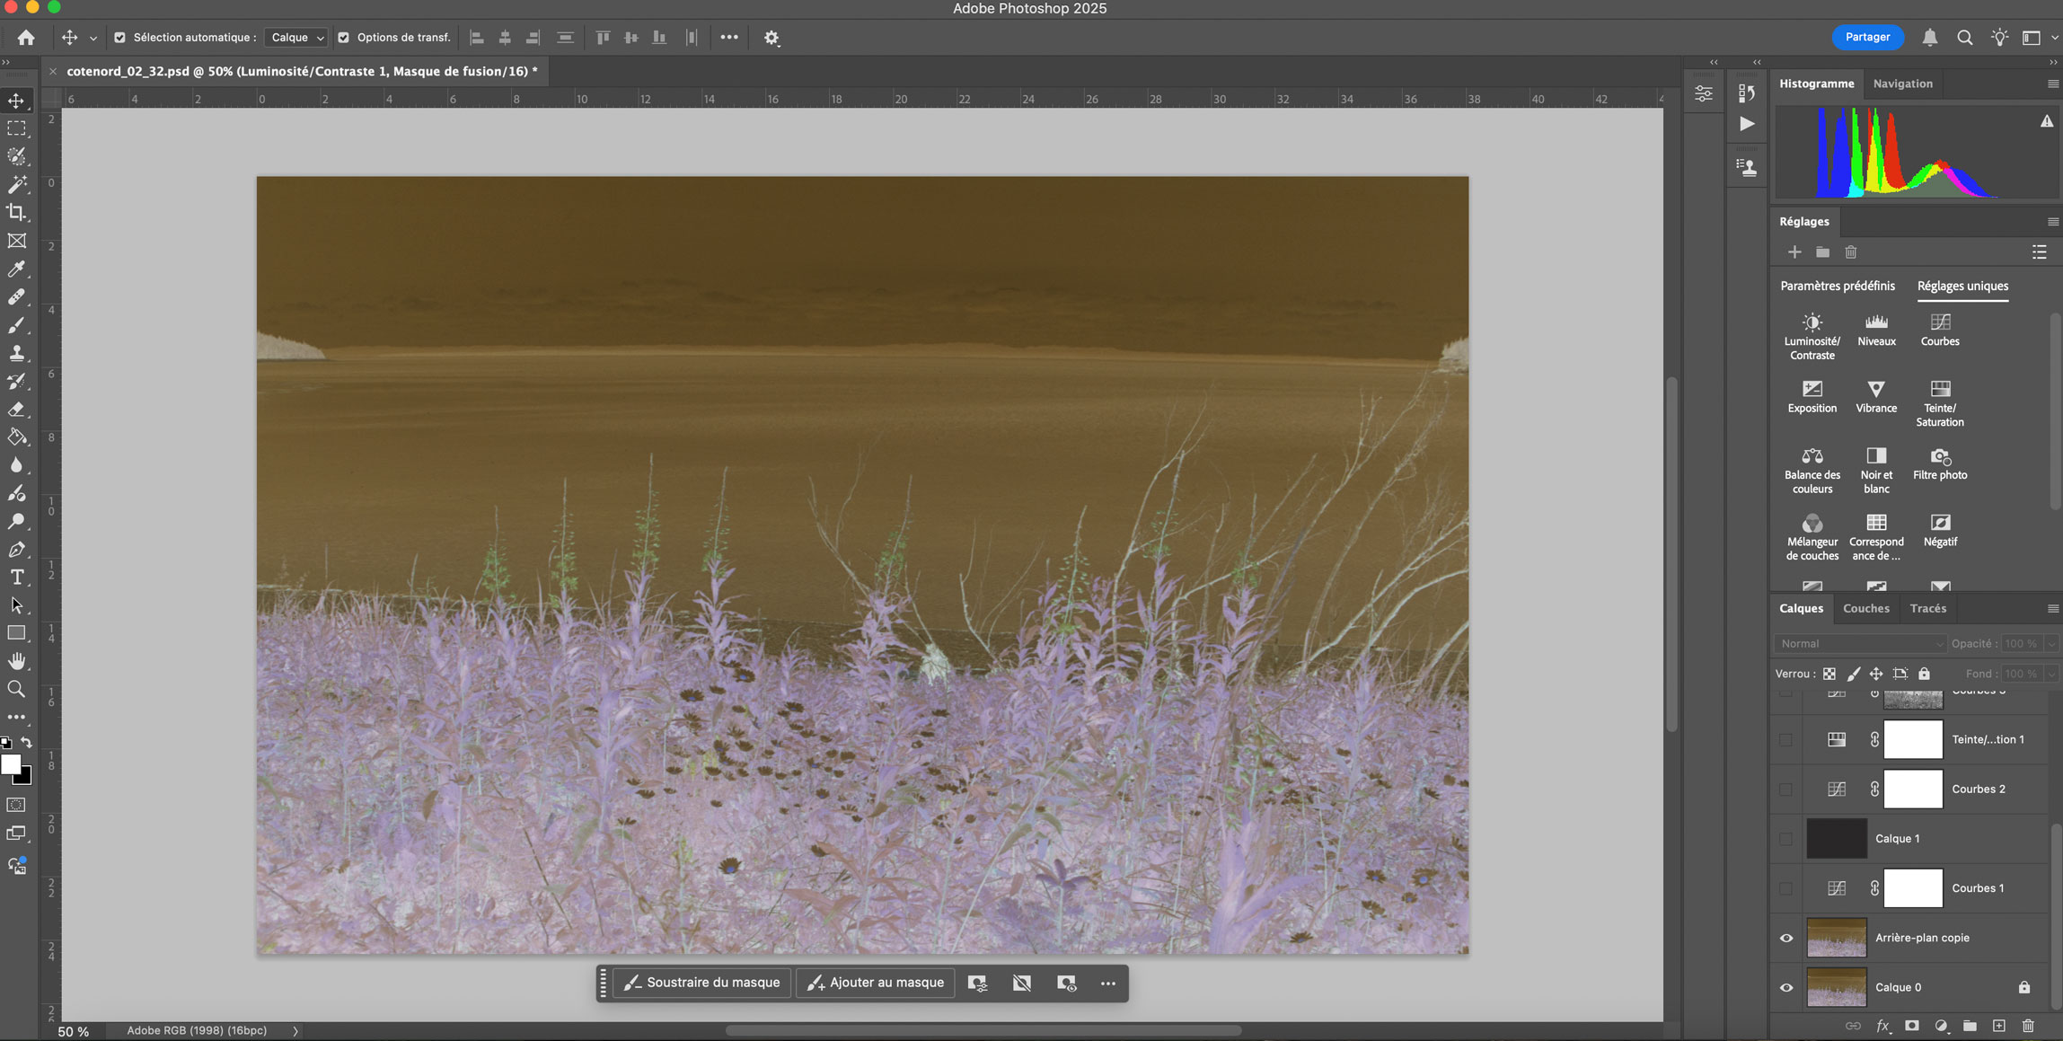
Task: Open the Normal blend mode dropdown
Action: [x=1859, y=643]
